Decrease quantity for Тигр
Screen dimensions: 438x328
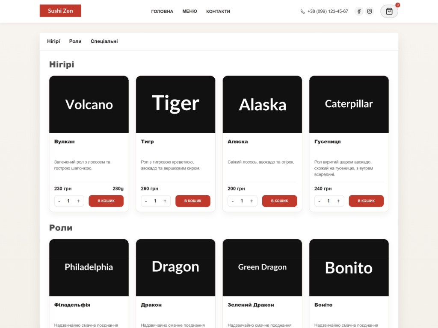click(x=146, y=201)
